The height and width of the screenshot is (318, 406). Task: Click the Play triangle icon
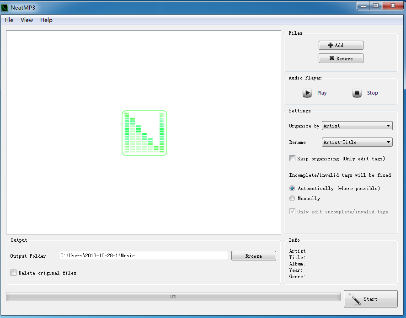tap(307, 93)
